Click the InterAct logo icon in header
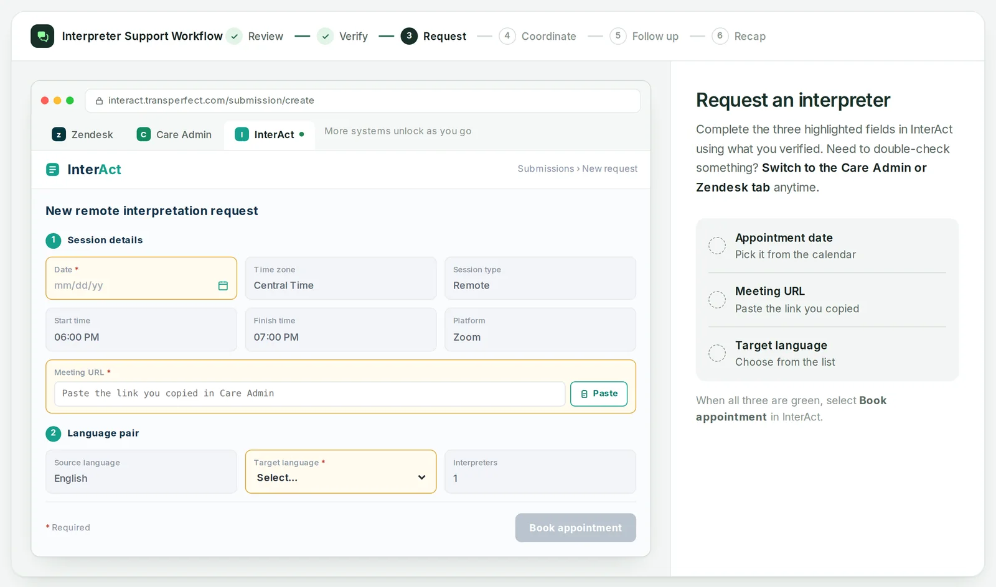 click(53, 169)
